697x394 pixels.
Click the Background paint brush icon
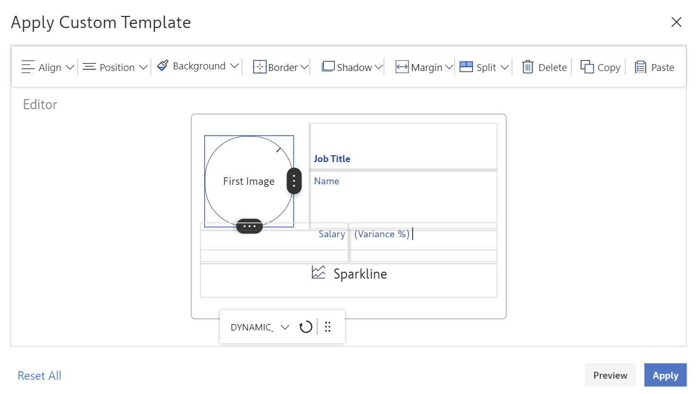(x=163, y=66)
